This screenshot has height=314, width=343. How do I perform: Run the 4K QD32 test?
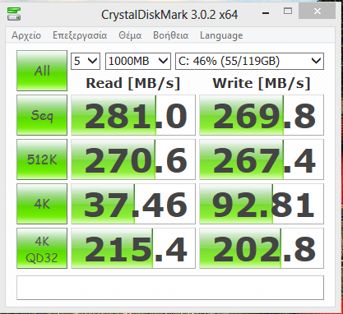(x=42, y=248)
